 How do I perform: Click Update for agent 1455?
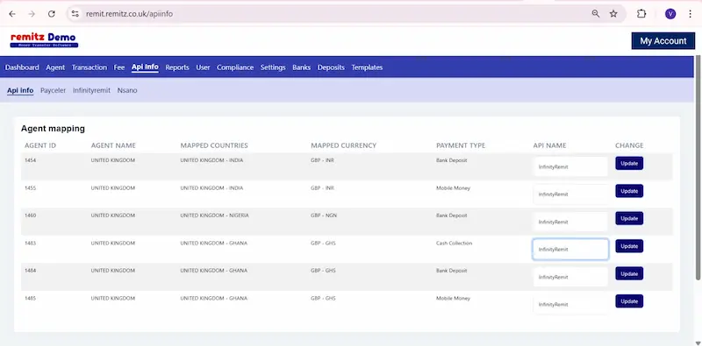(x=629, y=191)
